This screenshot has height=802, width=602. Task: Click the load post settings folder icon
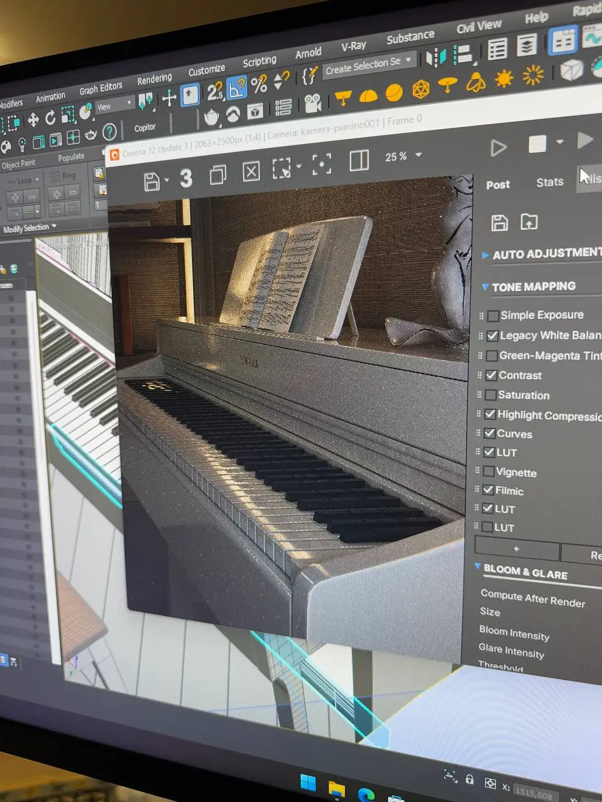click(x=529, y=222)
